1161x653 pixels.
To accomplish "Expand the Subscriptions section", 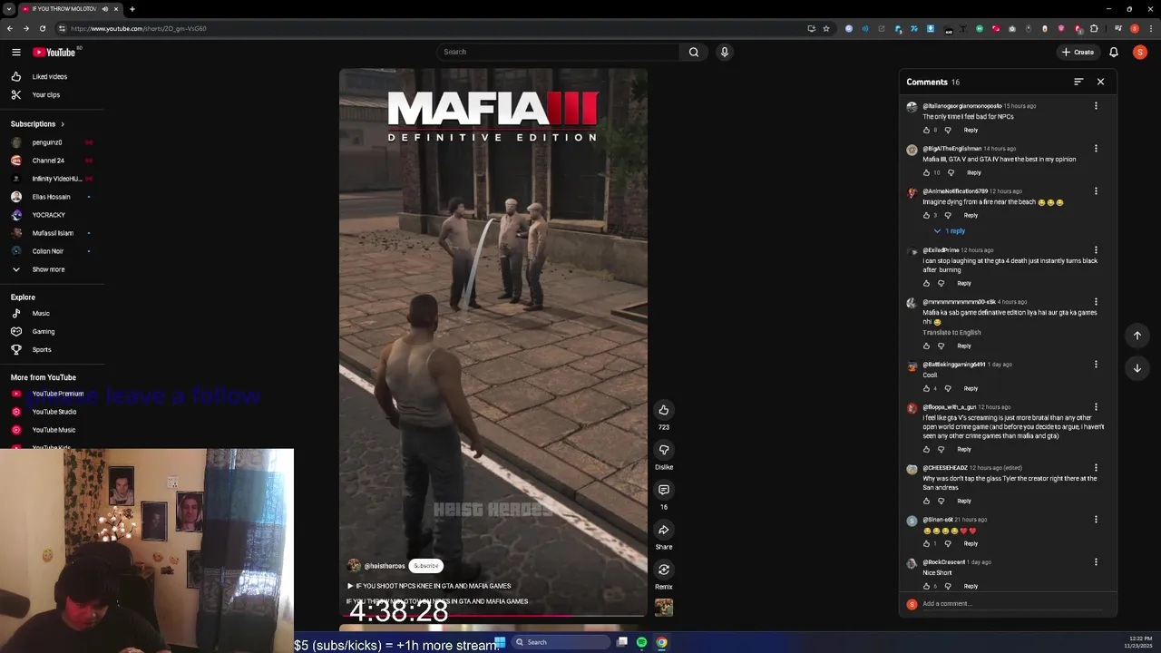I will [x=37, y=124].
